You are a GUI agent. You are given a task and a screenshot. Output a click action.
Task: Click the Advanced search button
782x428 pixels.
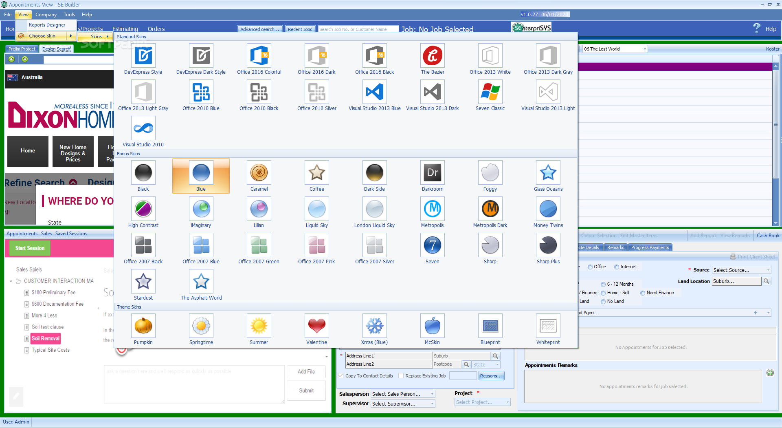(x=260, y=29)
